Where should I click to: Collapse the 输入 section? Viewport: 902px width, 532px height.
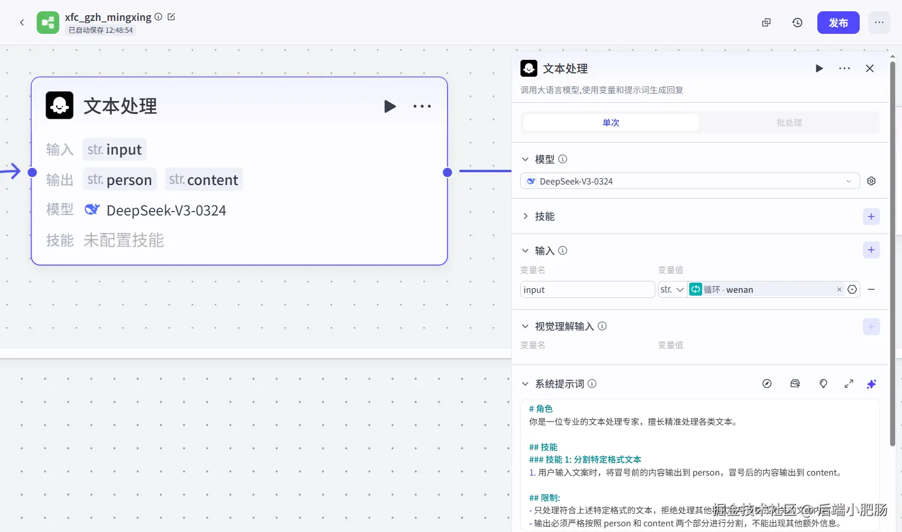coord(526,250)
